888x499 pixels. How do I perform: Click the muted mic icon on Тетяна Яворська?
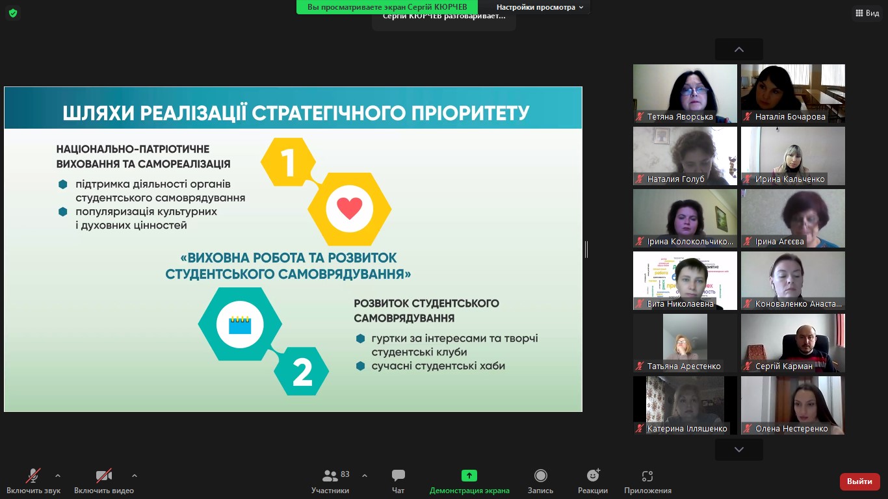(x=640, y=117)
